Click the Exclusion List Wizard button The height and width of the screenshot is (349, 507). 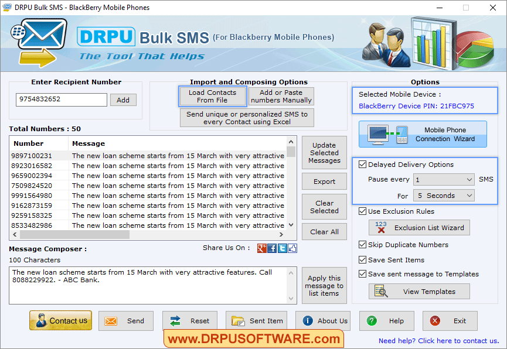pos(420,228)
